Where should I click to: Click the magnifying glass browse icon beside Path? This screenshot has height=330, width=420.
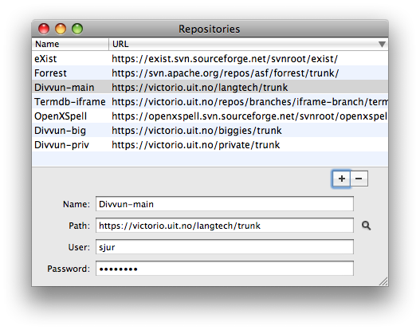click(366, 226)
